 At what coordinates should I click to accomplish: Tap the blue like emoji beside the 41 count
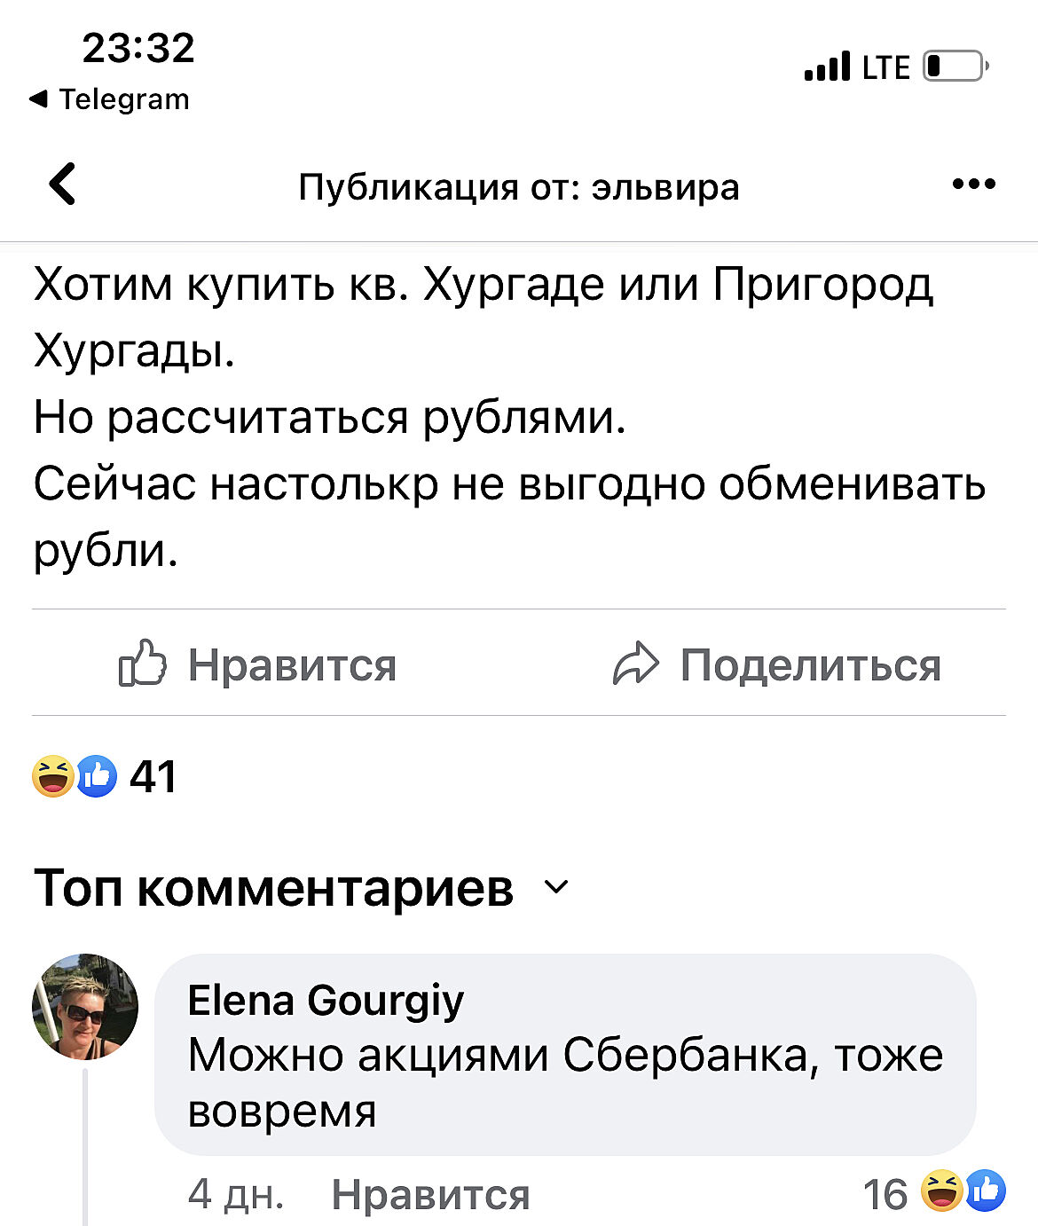point(98,776)
